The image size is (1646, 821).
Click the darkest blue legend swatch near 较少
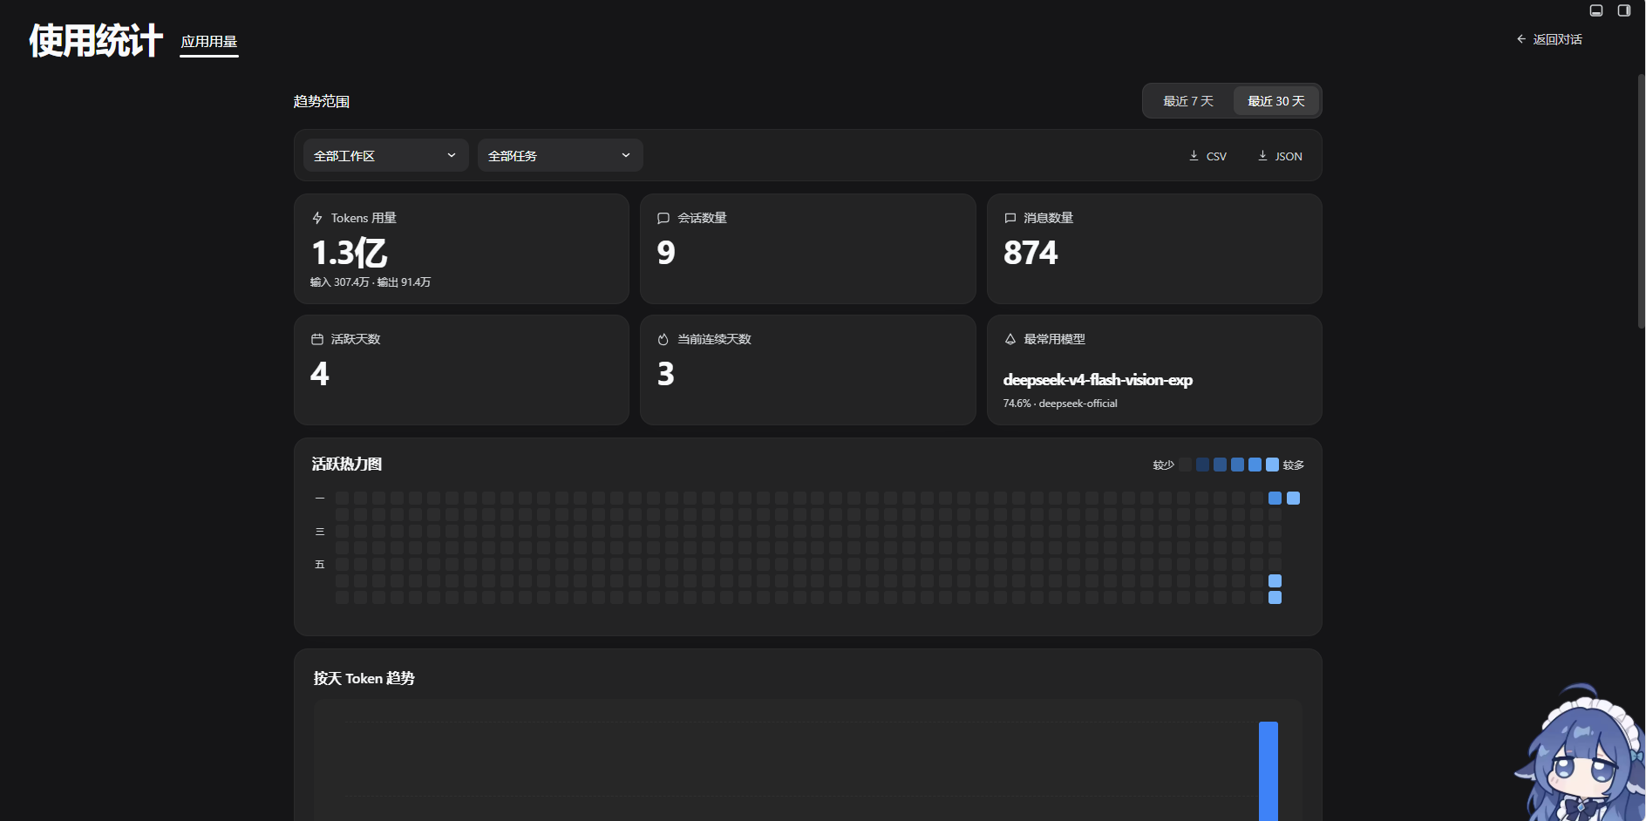(x=1202, y=465)
